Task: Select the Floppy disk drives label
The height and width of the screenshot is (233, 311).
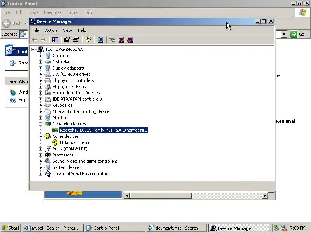Action: click(x=69, y=87)
